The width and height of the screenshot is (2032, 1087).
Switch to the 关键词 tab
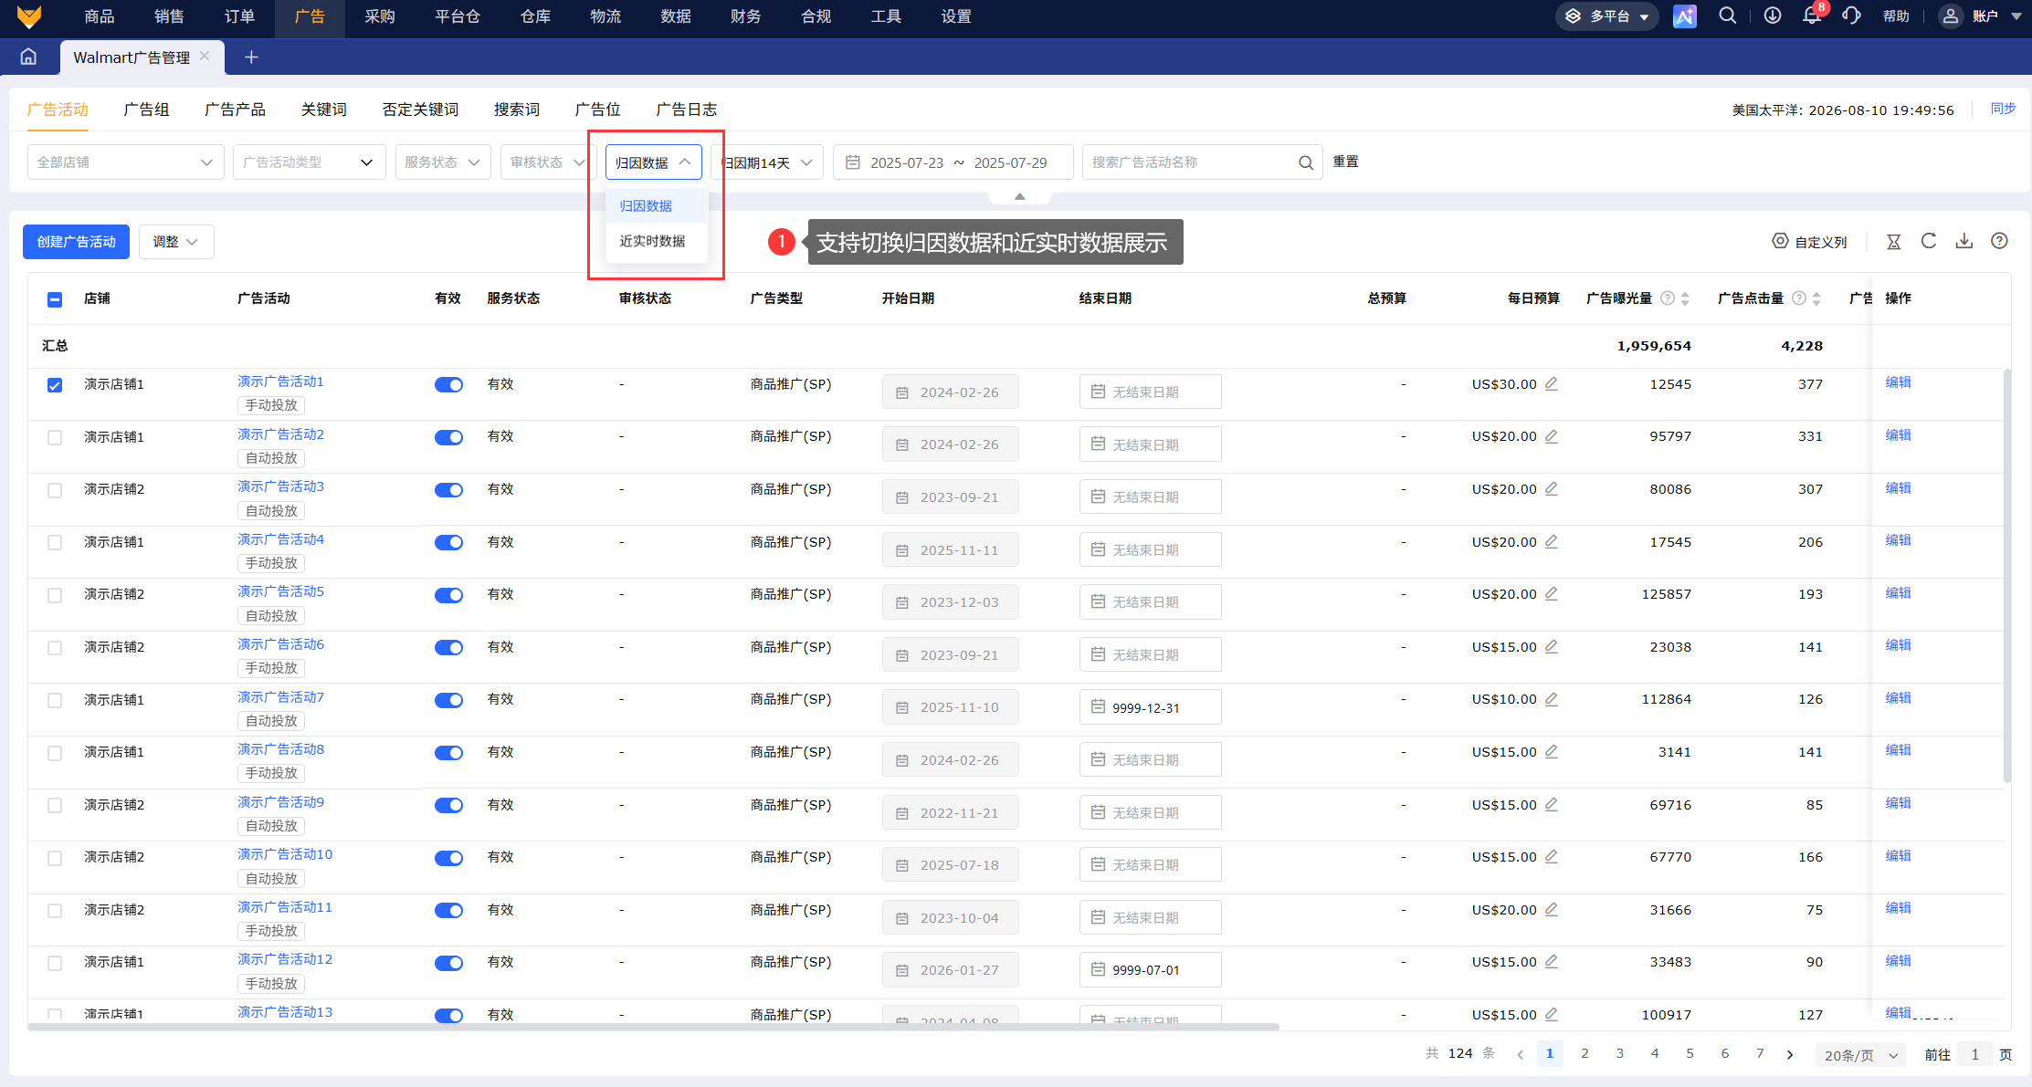[x=324, y=110]
